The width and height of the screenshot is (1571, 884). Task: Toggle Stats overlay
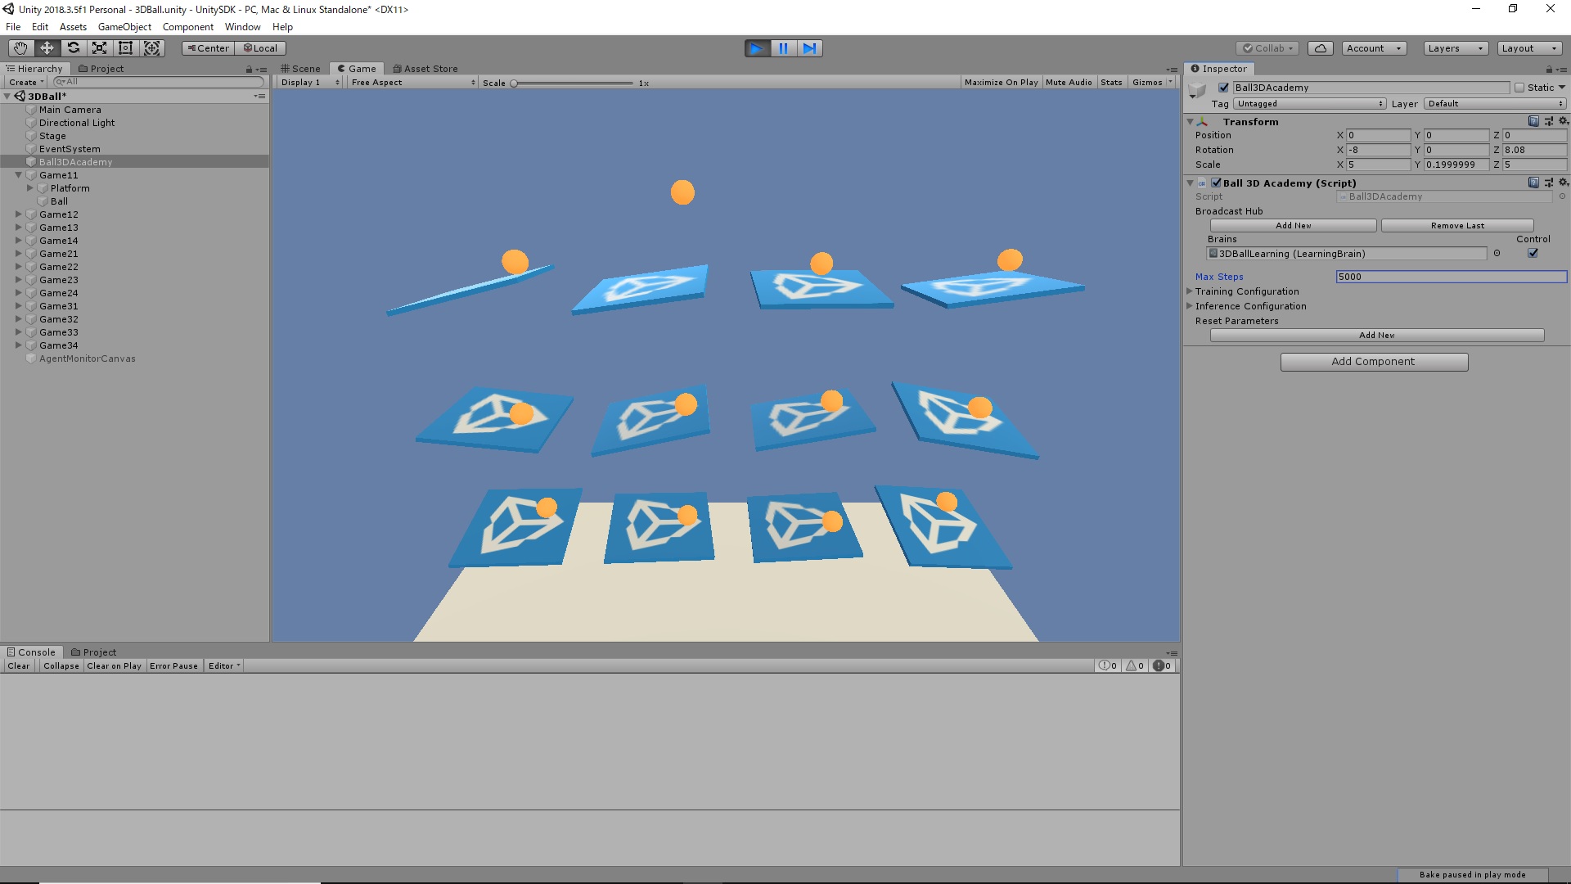coord(1111,83)
